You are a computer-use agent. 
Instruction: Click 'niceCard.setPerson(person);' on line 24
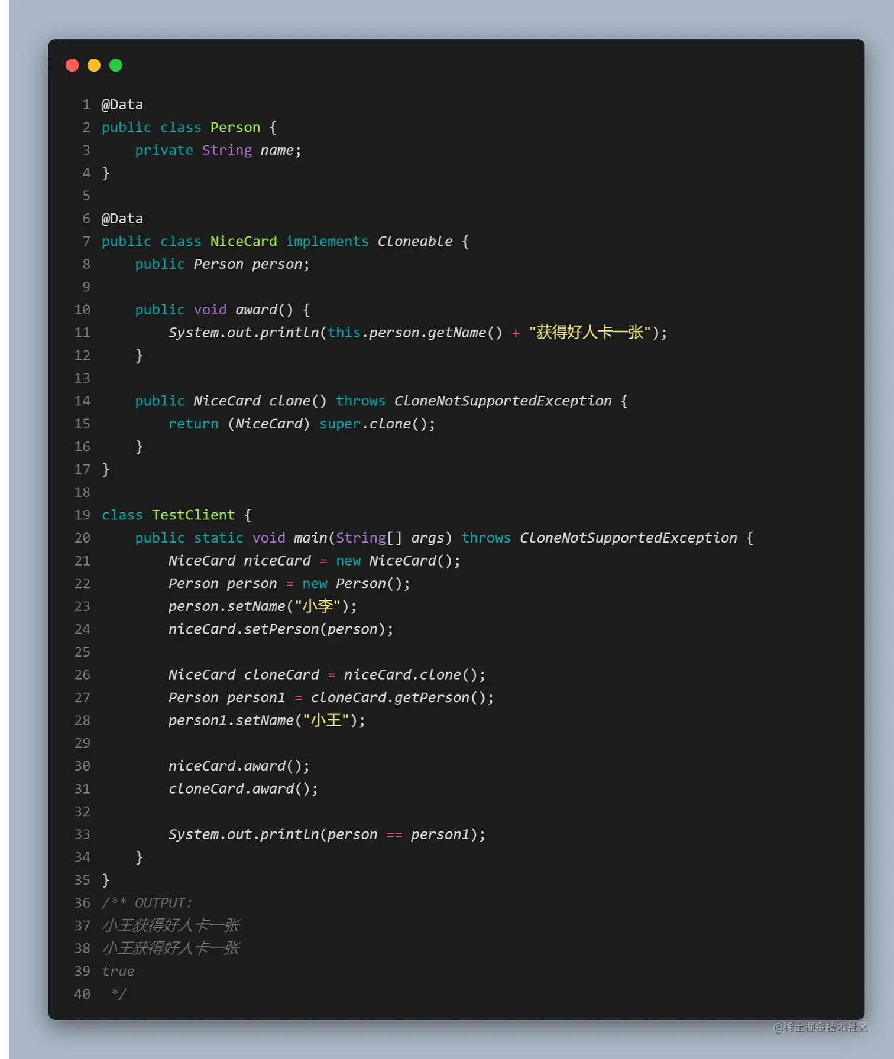click(281, 629)
